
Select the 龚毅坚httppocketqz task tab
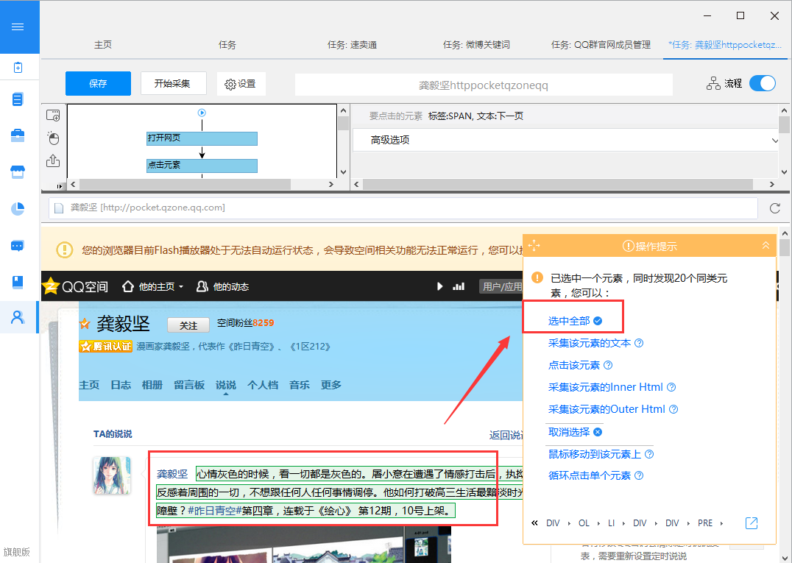coord(725,45)
